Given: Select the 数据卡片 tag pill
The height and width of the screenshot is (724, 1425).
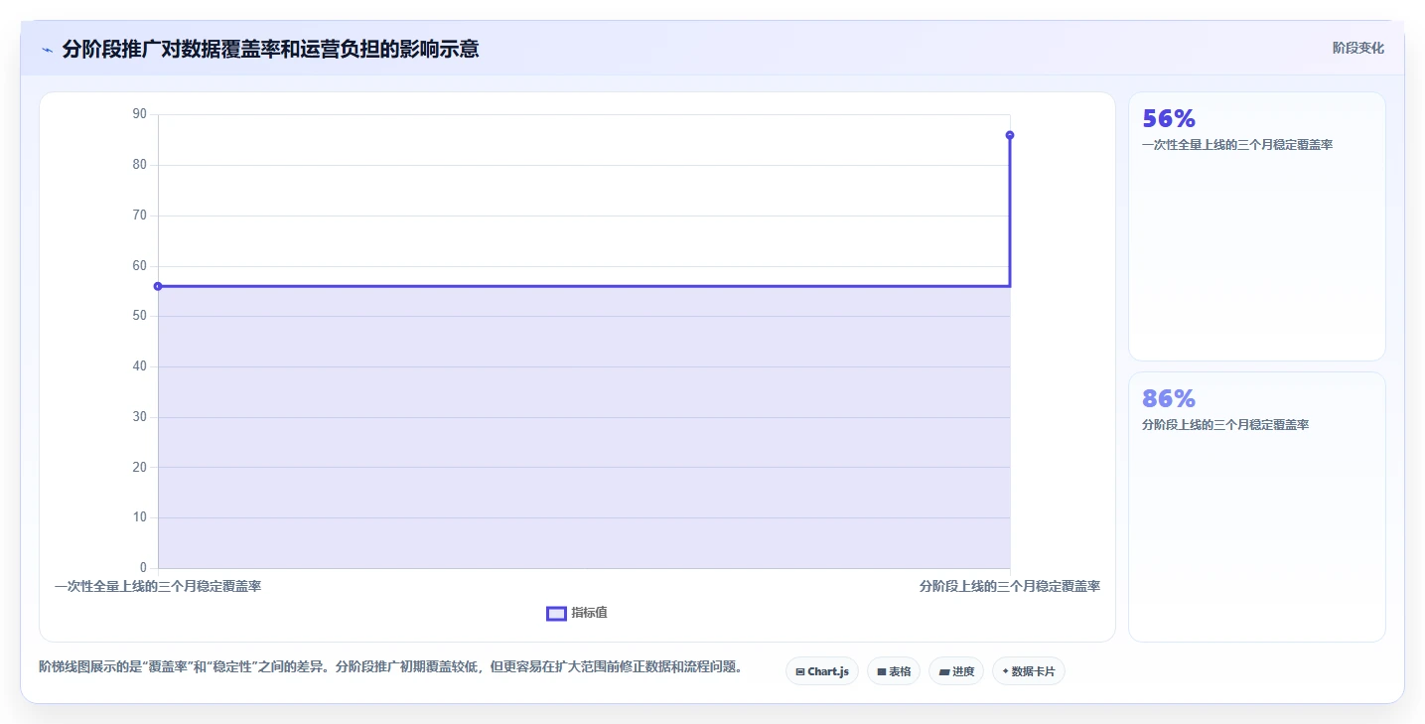Looking at the screenshot, I should pyautogui.click(x=1028, y=671).
